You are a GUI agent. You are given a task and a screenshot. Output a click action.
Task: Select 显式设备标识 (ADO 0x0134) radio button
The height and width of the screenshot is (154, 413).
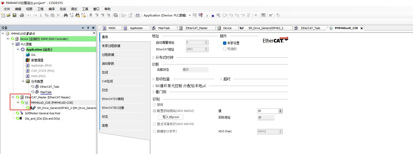point(154,124)
